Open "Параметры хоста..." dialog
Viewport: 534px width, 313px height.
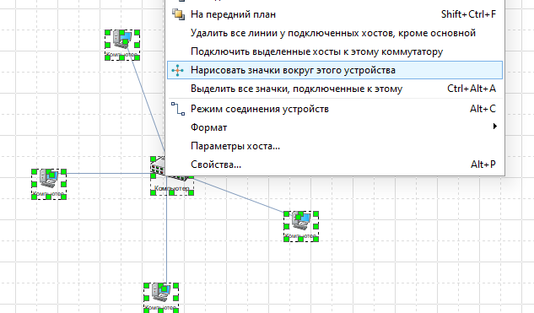tap(335, 146)
